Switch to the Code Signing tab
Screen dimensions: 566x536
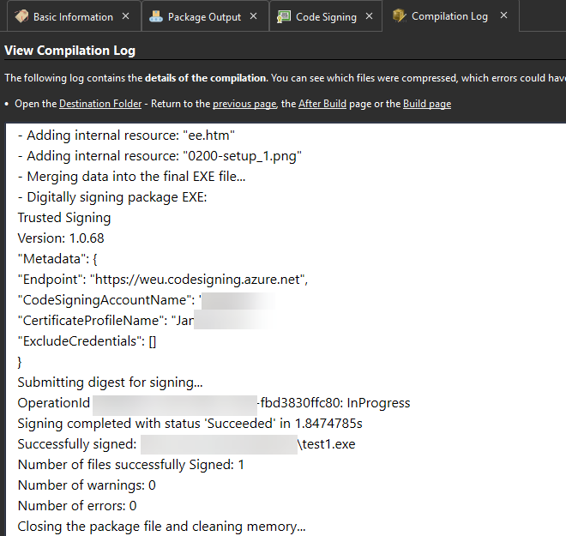[326, 16]
